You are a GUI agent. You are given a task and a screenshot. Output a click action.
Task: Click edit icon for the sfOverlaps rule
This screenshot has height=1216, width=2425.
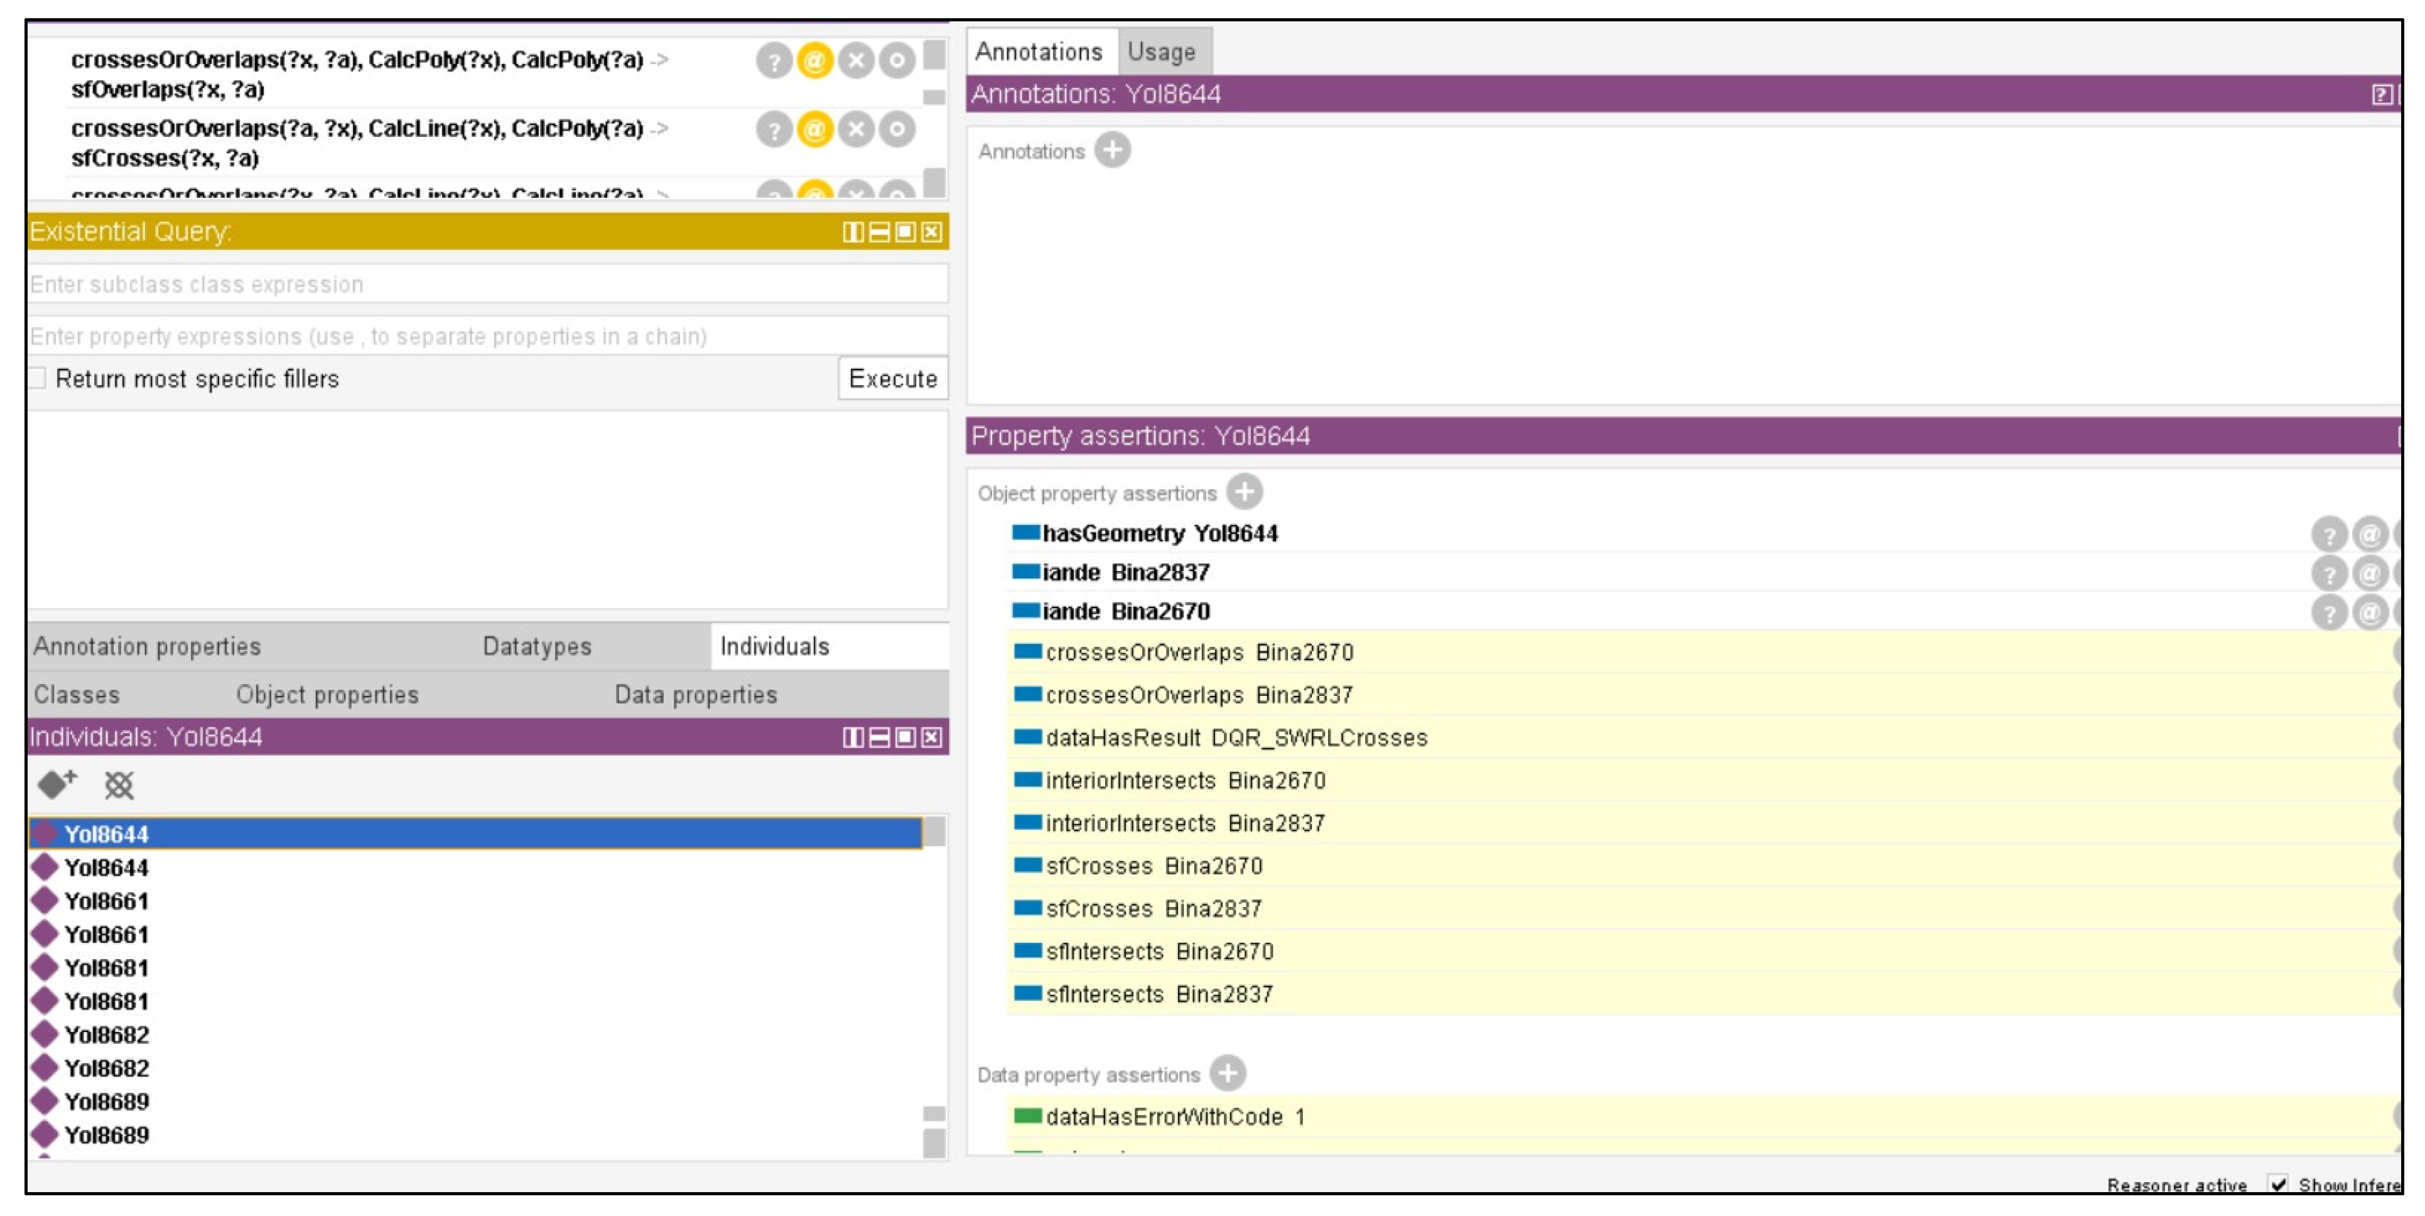pos(896,61)
